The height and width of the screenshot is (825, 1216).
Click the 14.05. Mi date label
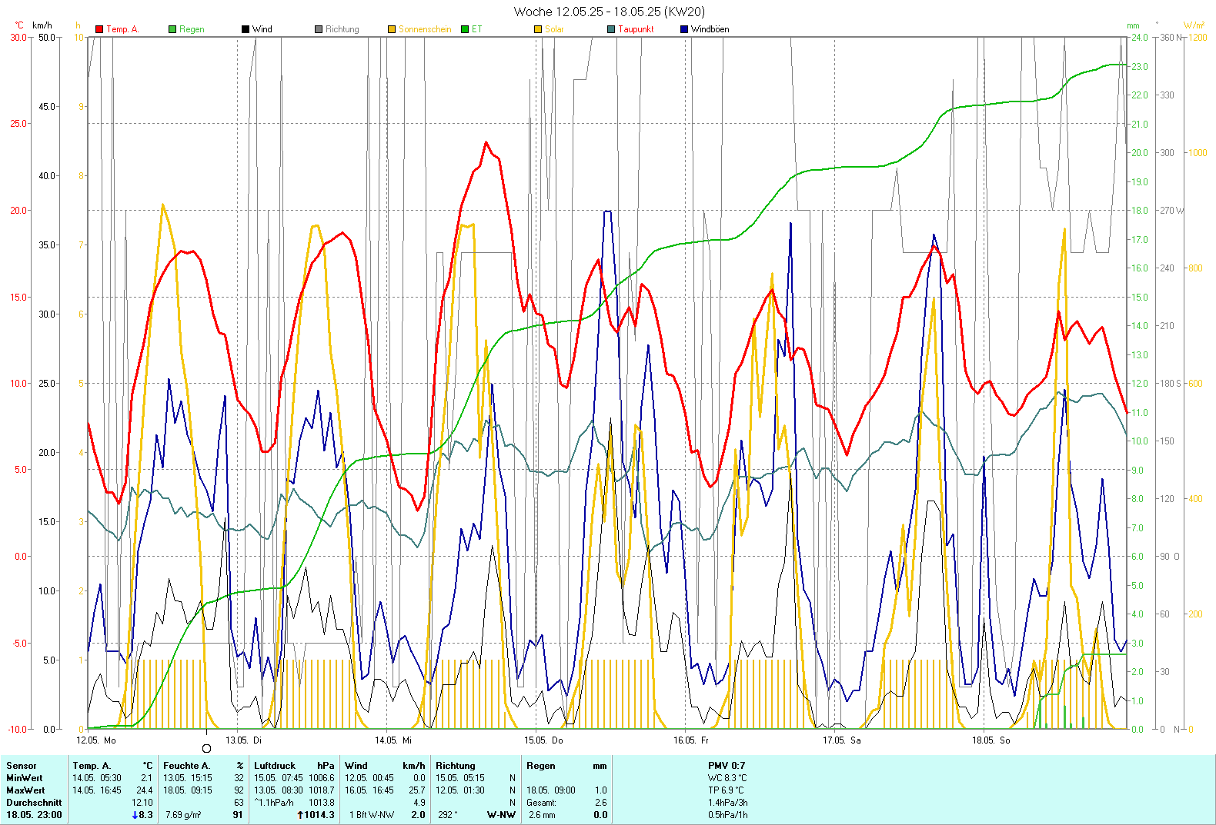coord(393,740)
